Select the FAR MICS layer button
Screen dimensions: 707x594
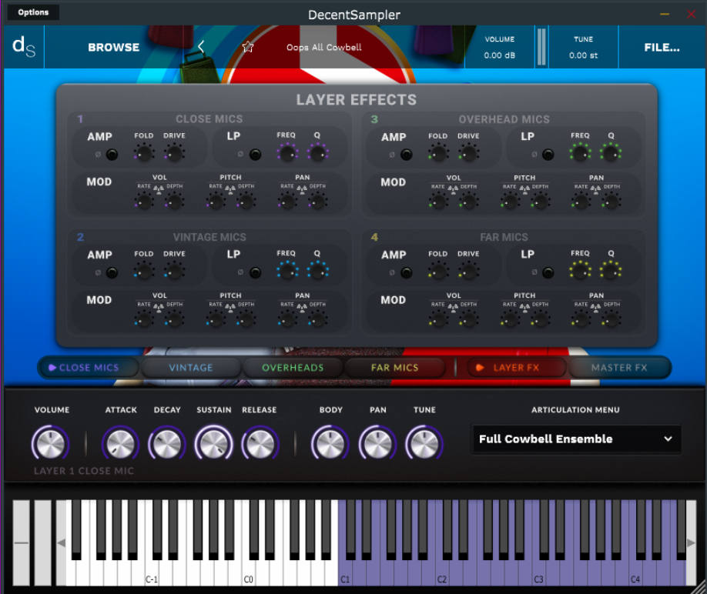pos(395,368)
